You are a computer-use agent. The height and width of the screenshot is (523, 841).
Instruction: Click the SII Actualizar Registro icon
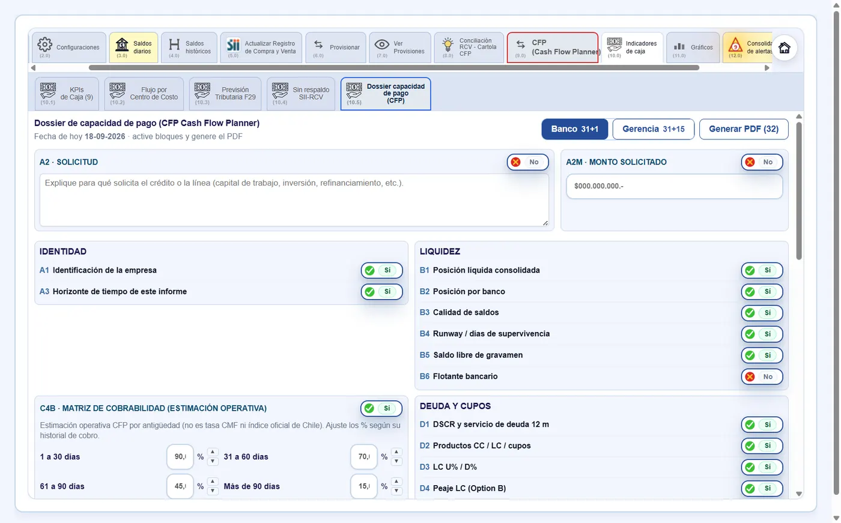tap(233, 44)
